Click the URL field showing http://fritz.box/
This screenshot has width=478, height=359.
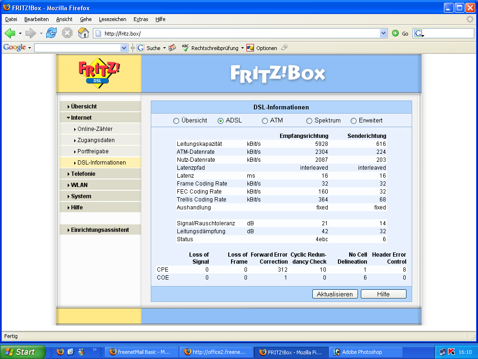pos(241,33)
